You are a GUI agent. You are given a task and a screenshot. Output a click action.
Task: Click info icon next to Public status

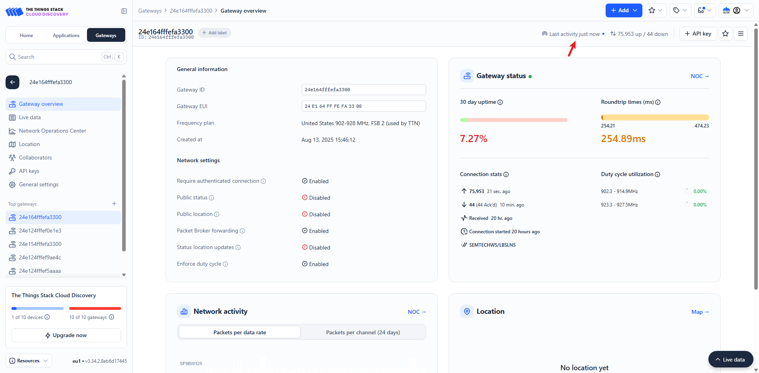211,198
